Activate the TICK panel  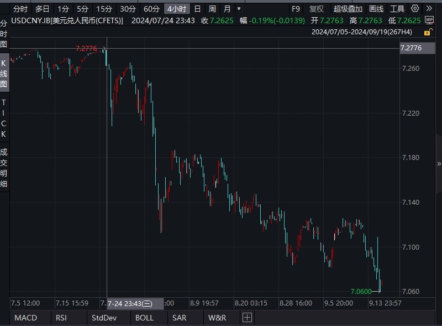click(x=4, y=116)
